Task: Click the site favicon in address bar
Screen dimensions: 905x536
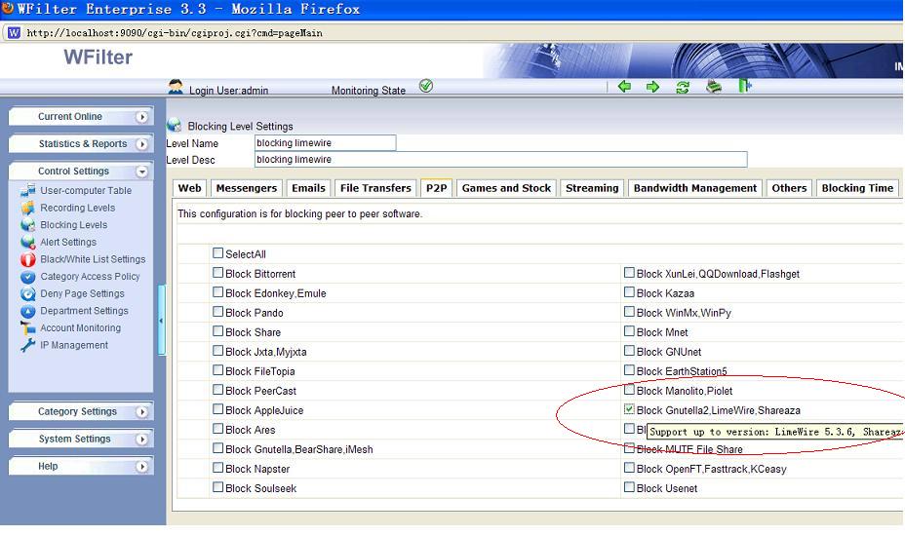Action: 14,33
